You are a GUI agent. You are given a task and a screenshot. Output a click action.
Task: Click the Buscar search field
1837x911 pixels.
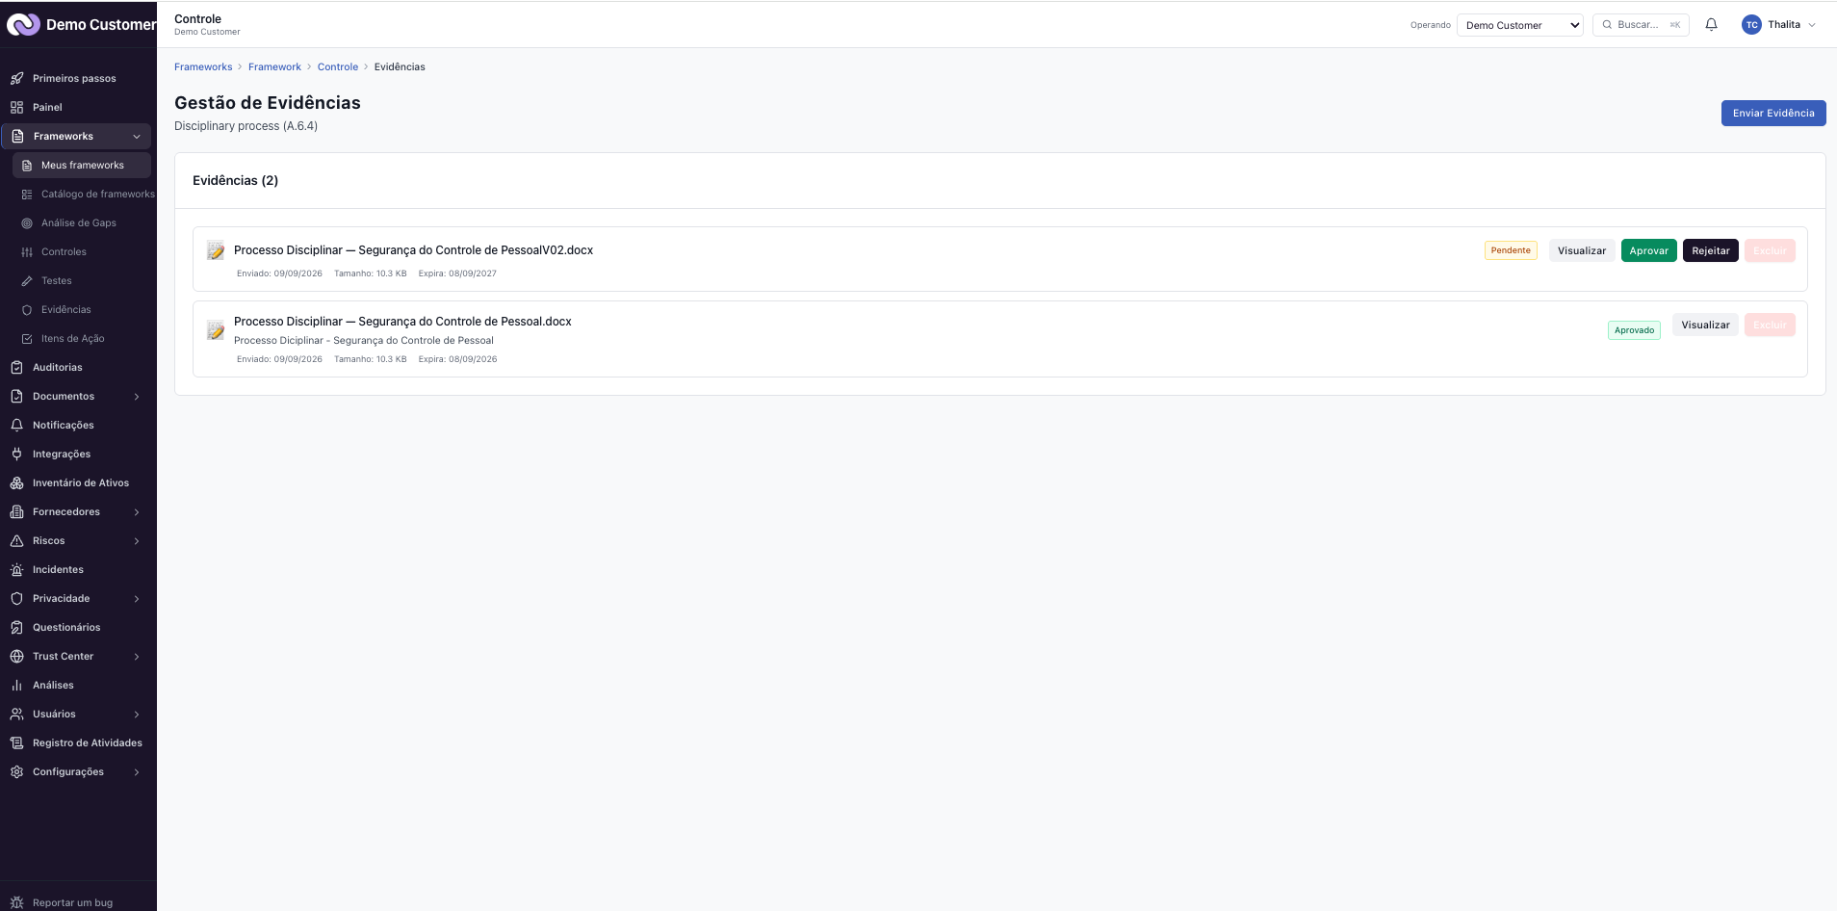(1641, 25)
